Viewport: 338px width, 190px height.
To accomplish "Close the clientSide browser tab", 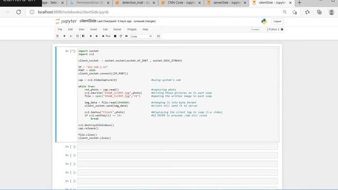I will 290,3.
